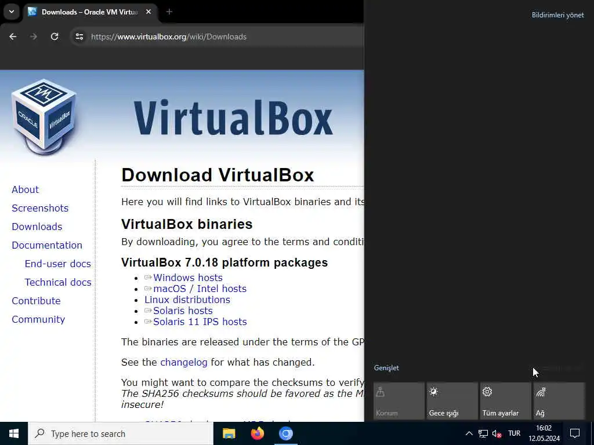This screenshot has height=445, width=594.
Task: Open the Ağ network quick action
Action: (559, 401)
